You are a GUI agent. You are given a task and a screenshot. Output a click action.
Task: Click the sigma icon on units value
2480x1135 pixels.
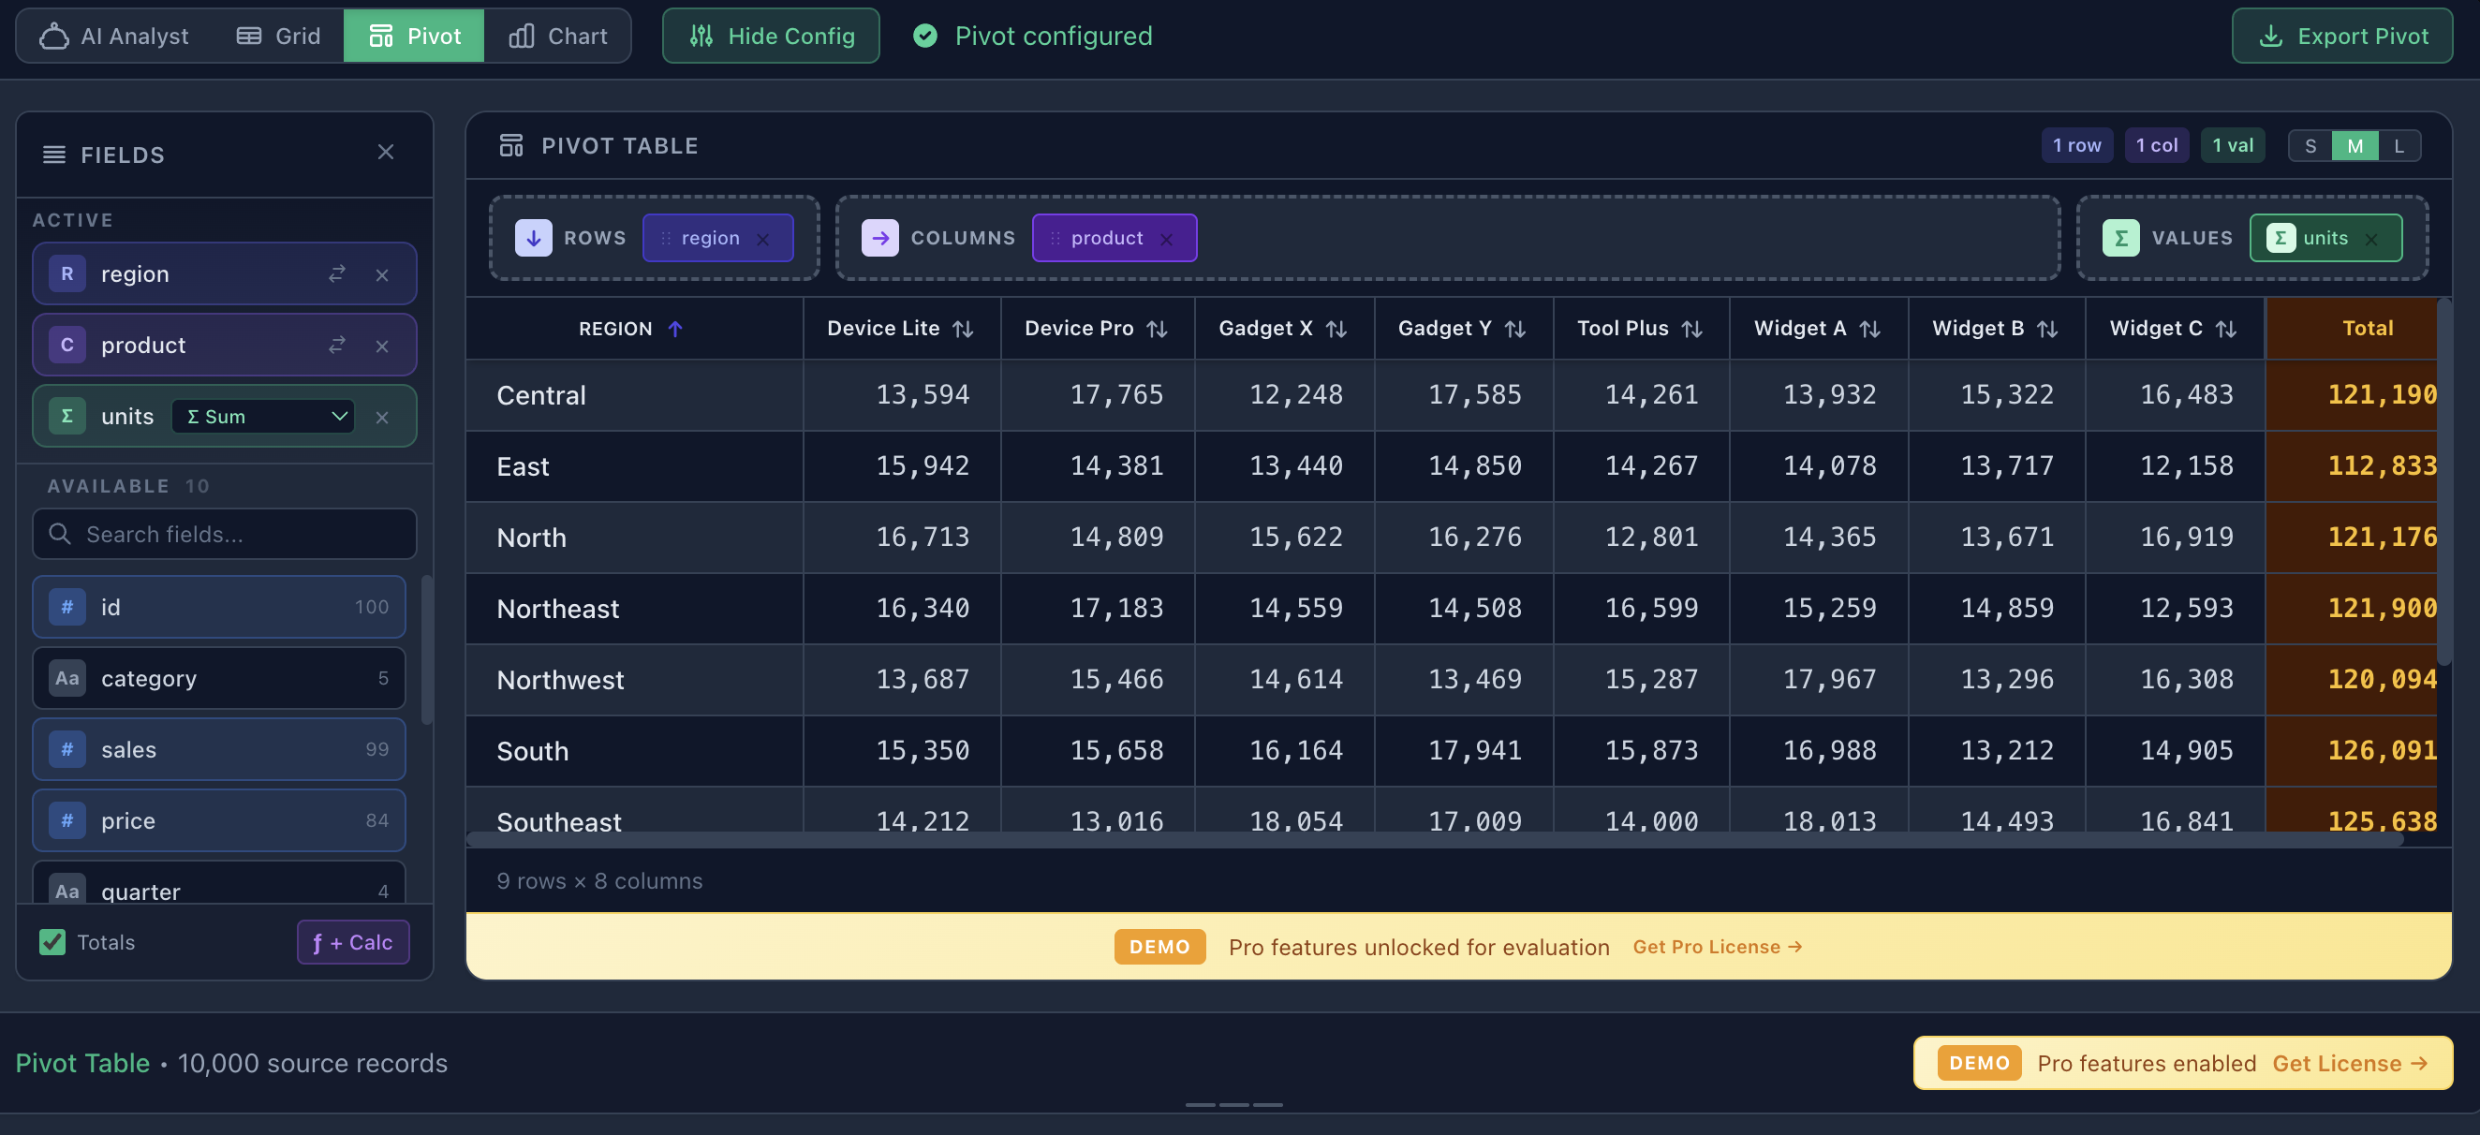click(66, 416)
